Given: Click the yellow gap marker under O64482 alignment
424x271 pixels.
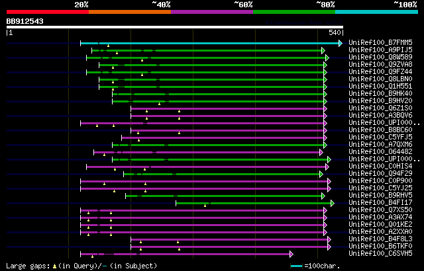Looking at the screenshot, I should (x=104, y=155).
